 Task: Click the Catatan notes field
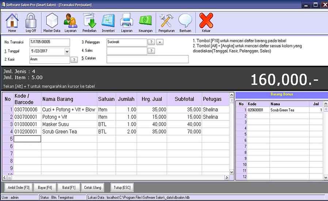click(148, 59)
